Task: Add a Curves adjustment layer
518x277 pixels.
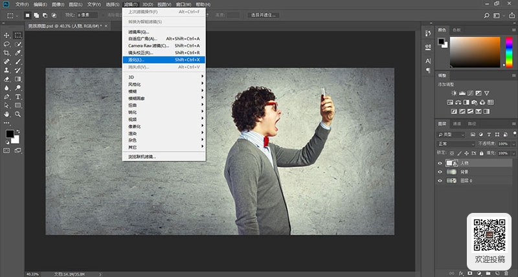Action: tap(471, 93)
